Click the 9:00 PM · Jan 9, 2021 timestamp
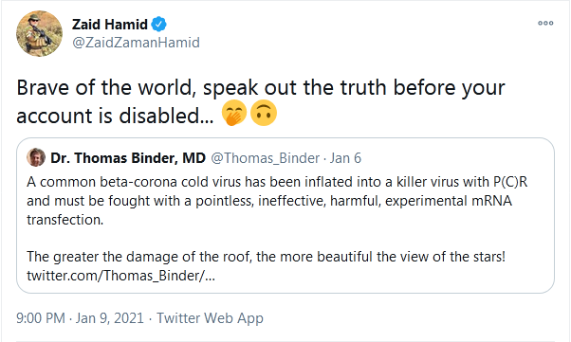Screen dimensions: 571x342 (80, 318)
